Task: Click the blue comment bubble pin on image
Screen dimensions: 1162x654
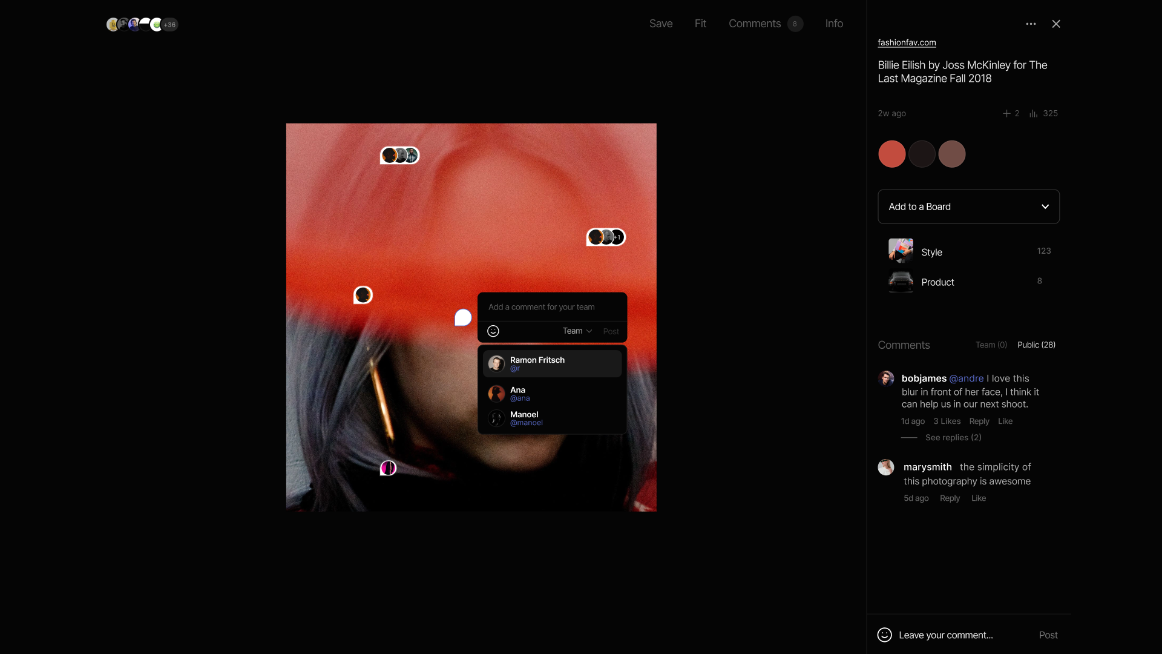Action: click(463, 317)
